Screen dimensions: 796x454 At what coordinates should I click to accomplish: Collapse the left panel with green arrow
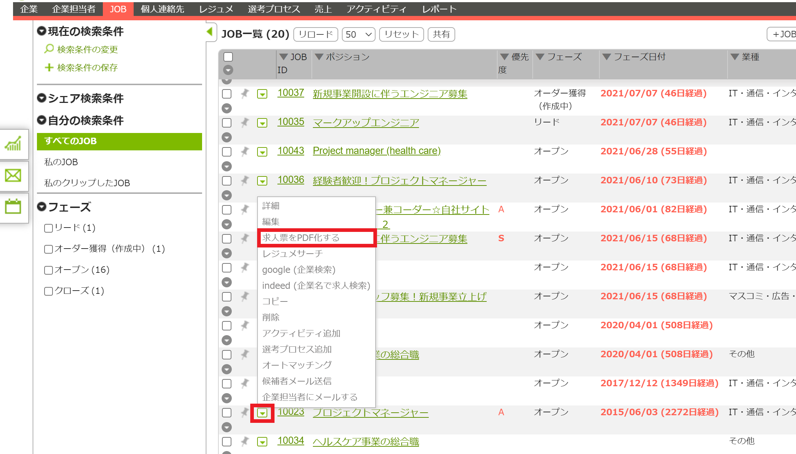coord(210,32)
